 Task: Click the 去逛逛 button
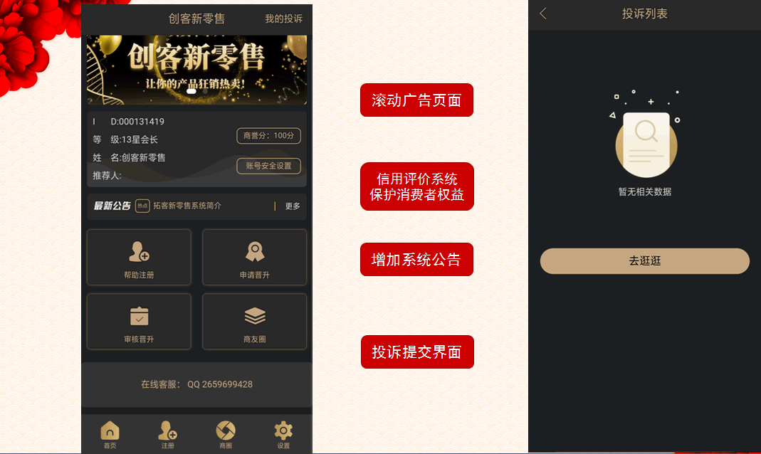pos(644,261)
